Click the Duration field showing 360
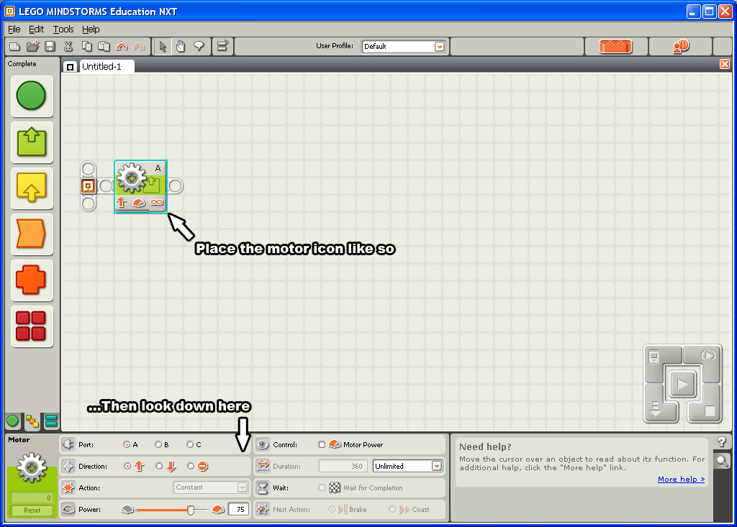 pyautogui.click(x=343, y=466)
